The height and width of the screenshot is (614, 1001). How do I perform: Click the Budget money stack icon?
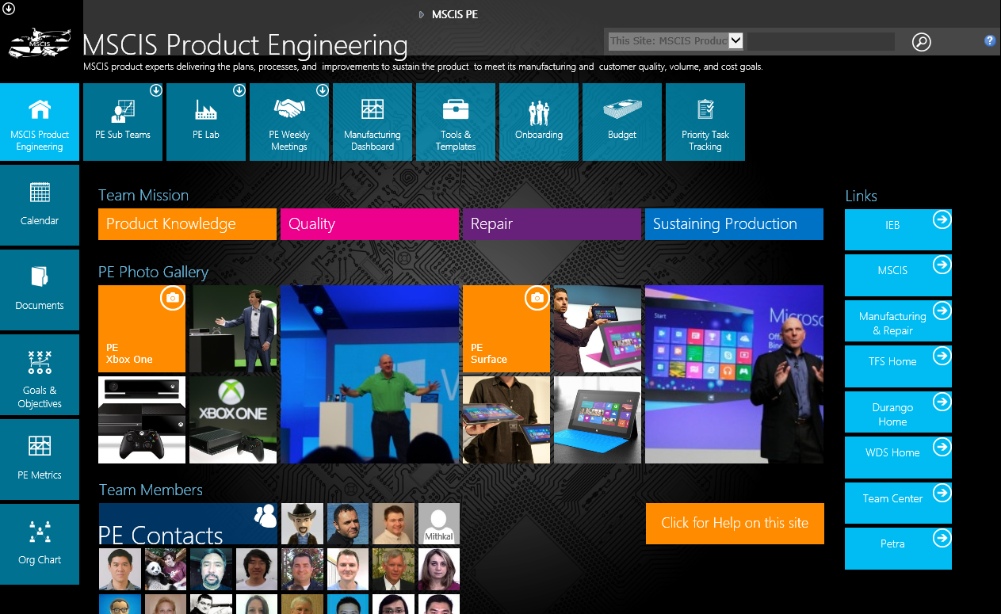click(x=622, y=111)
